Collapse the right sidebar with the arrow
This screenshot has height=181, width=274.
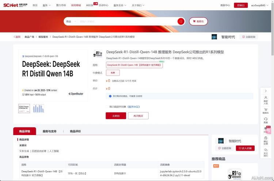pos(266,90)
